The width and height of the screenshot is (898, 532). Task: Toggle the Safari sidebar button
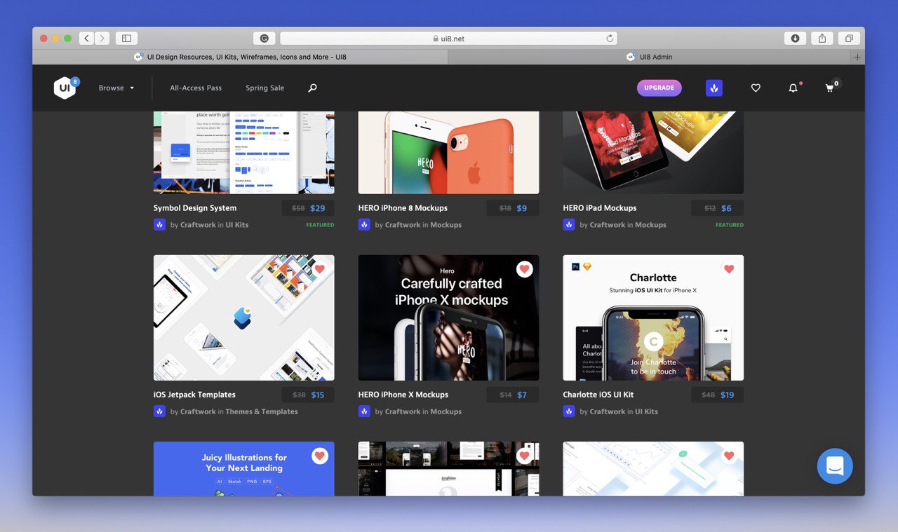pyautogui.click(x=126, y=39)
